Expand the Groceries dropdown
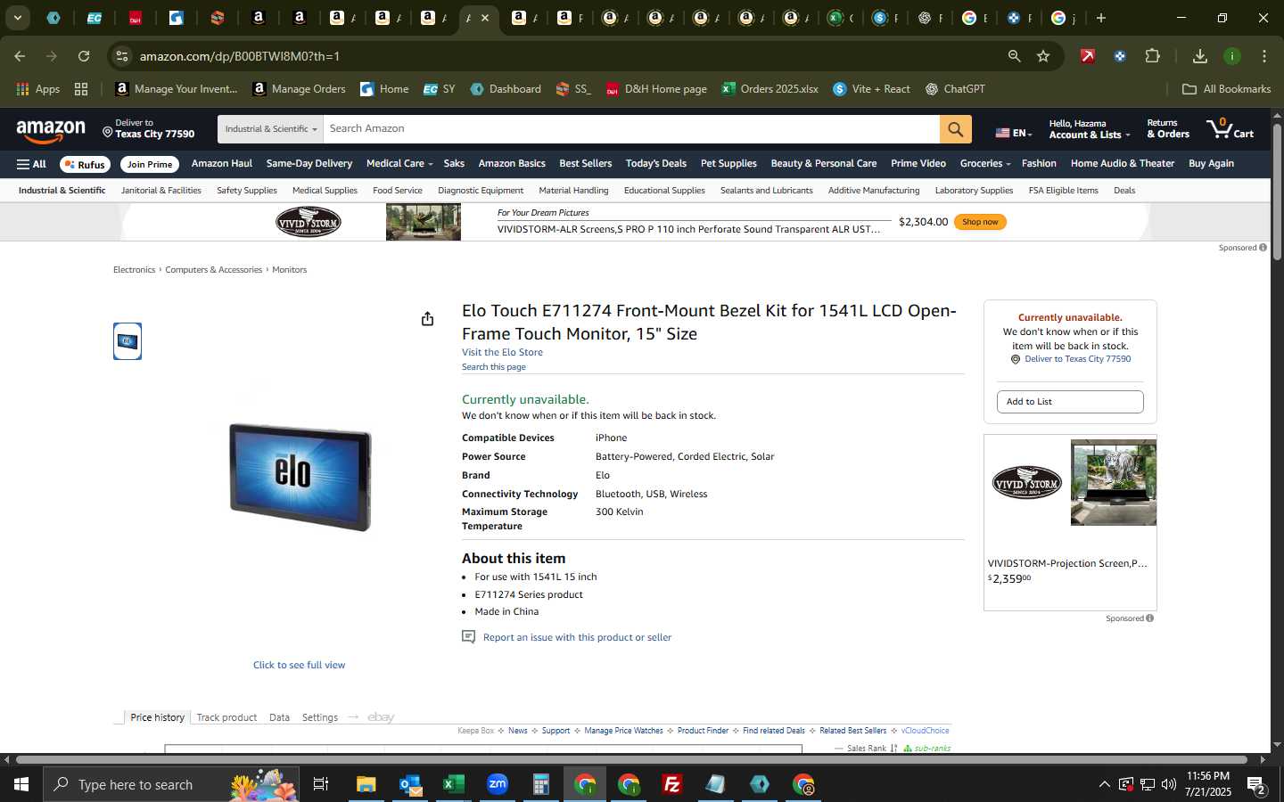 (x=985, y=164)
